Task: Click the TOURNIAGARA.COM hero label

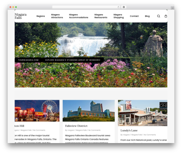Action: point(28,60)
